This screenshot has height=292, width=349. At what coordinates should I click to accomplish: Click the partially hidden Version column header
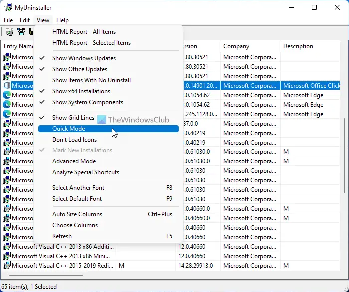coord(201,46)
